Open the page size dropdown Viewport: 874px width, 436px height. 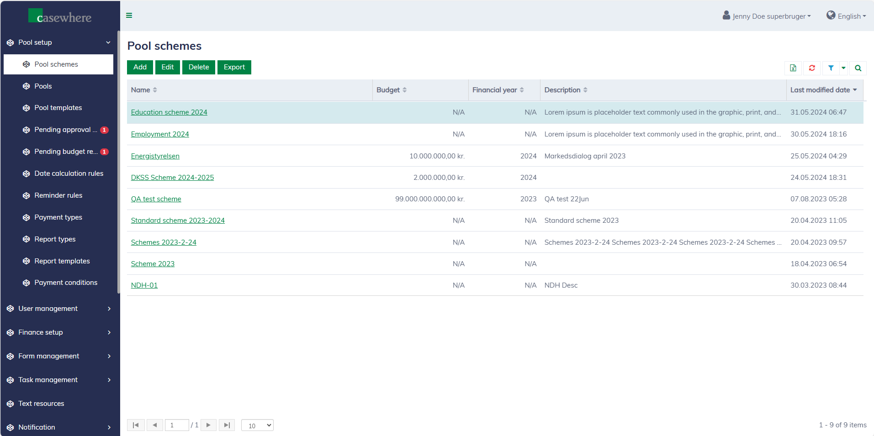[257, 425]
